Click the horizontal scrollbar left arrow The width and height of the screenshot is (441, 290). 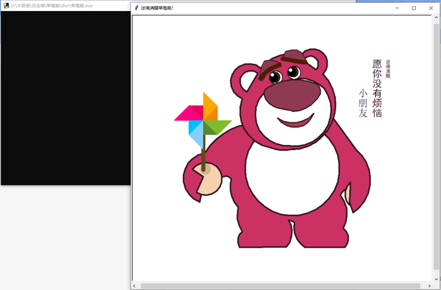[134, 286]
